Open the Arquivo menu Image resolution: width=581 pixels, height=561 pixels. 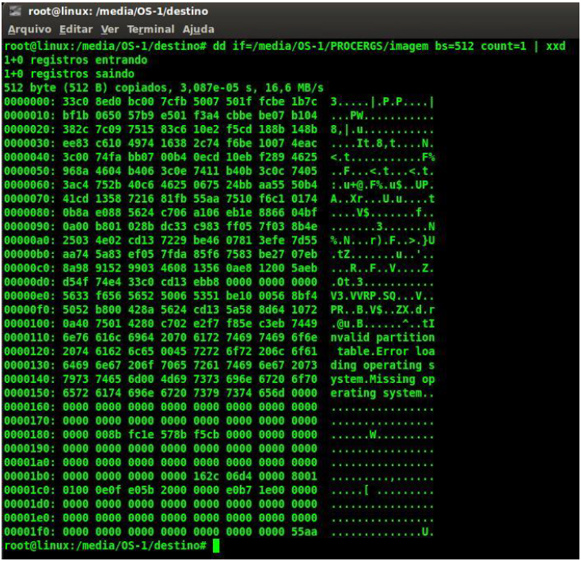pyautogui.click(x=29, y=29)
